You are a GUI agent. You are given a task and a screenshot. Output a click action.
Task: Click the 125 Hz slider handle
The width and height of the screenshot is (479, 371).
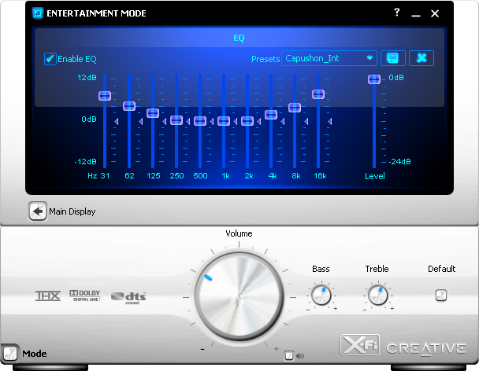point(153,113)
